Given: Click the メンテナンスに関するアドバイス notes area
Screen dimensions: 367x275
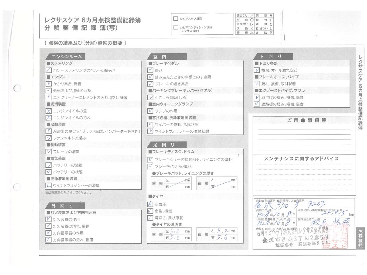Looking at the screenshot, I should tap(304, 176).
